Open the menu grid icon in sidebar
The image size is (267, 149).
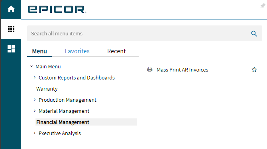(11, 29)
